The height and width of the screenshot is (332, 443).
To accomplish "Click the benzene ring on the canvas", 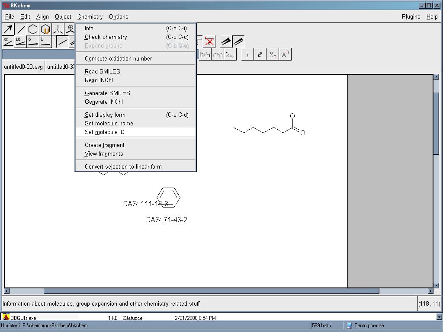I will pyautogui.click(x=168, y=197).
